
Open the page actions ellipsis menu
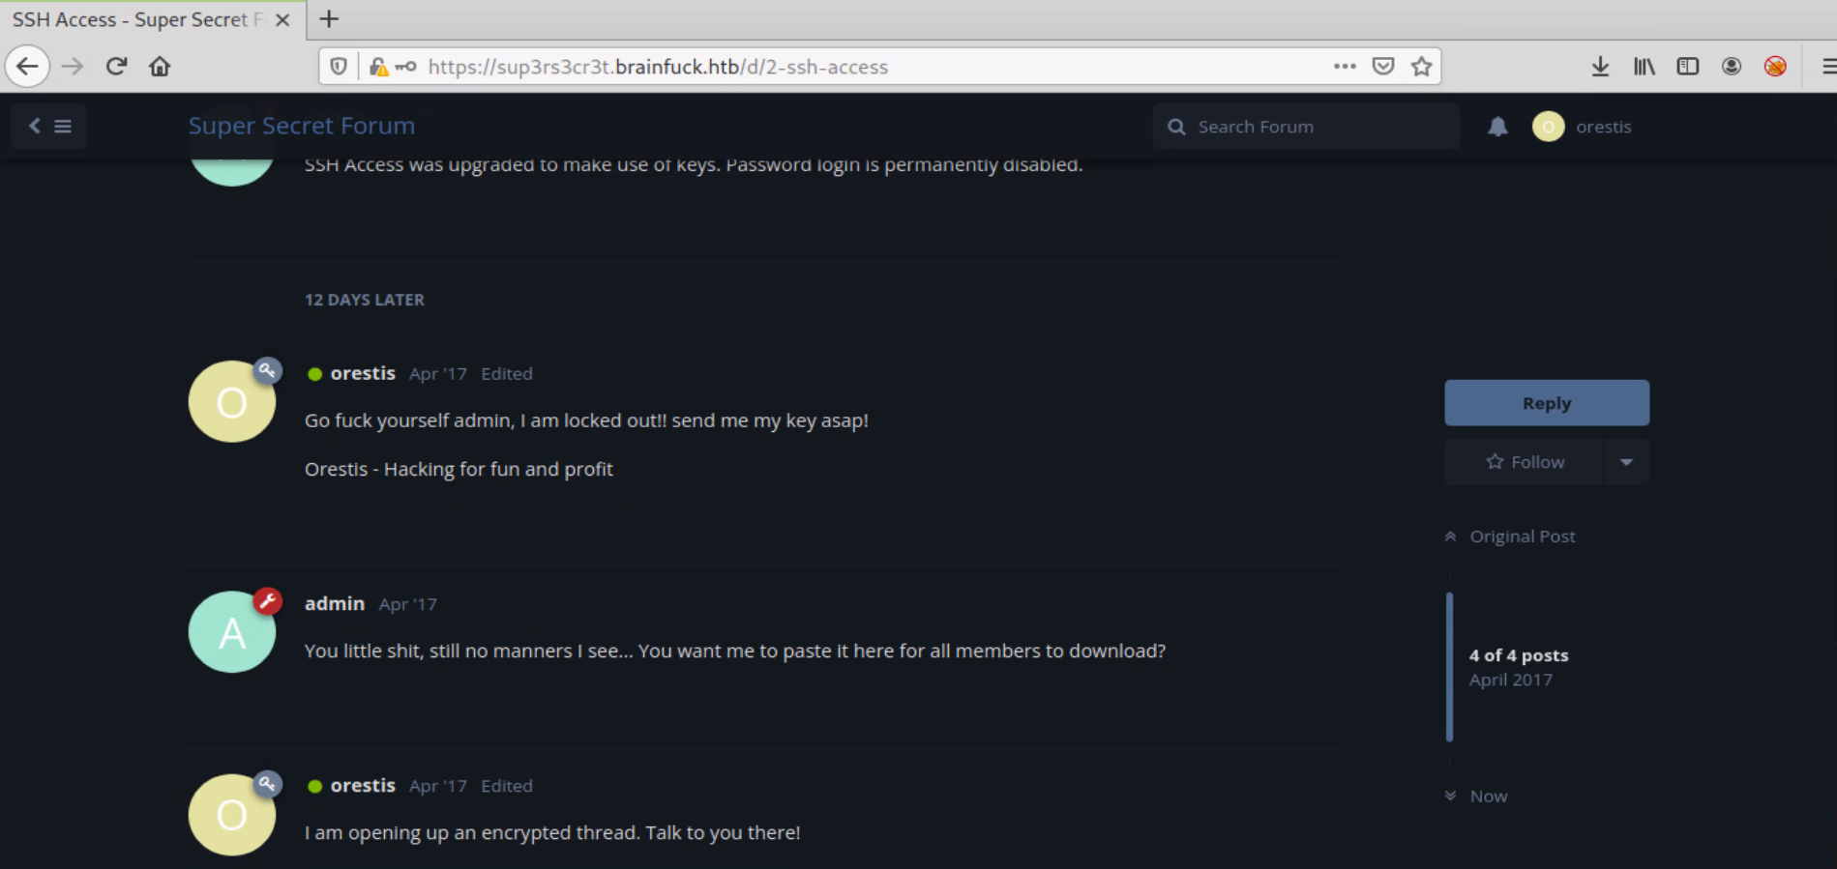tap(1344, 67)
